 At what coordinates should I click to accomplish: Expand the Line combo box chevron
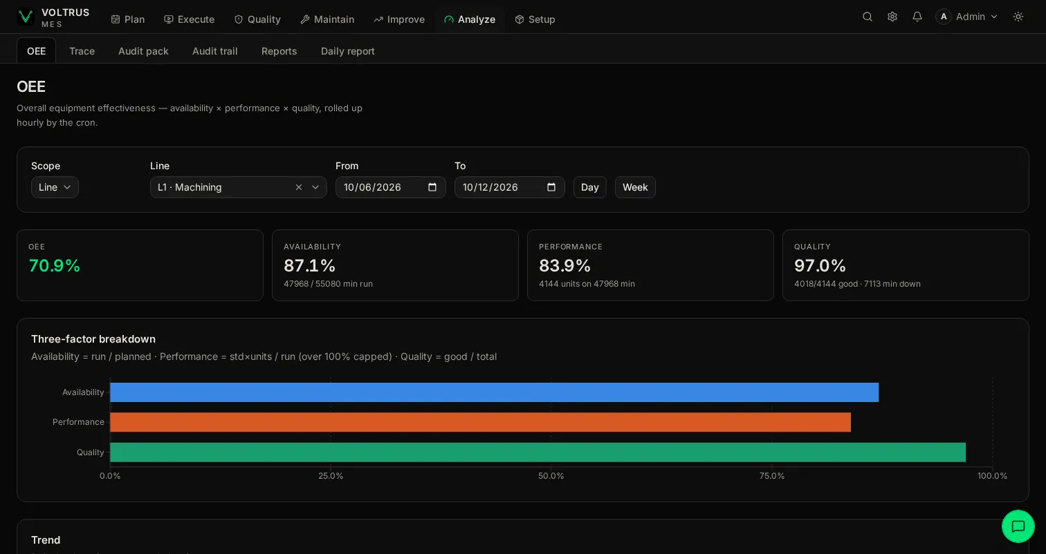315,187
